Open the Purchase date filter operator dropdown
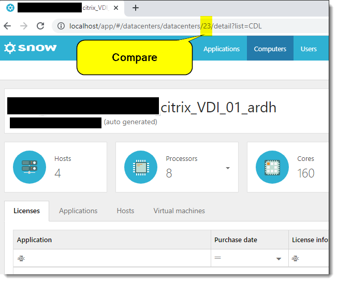Screen dimensions: 337x282 tap(279, 259)
